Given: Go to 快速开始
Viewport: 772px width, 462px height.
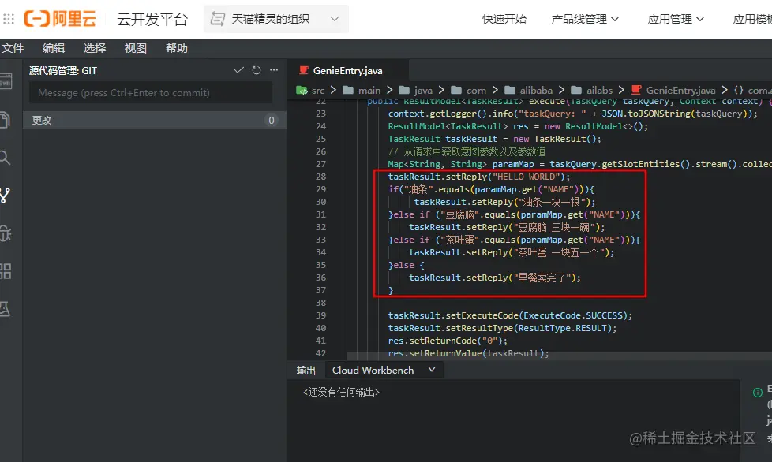Looking at the screenshot, I should [504, 19].
